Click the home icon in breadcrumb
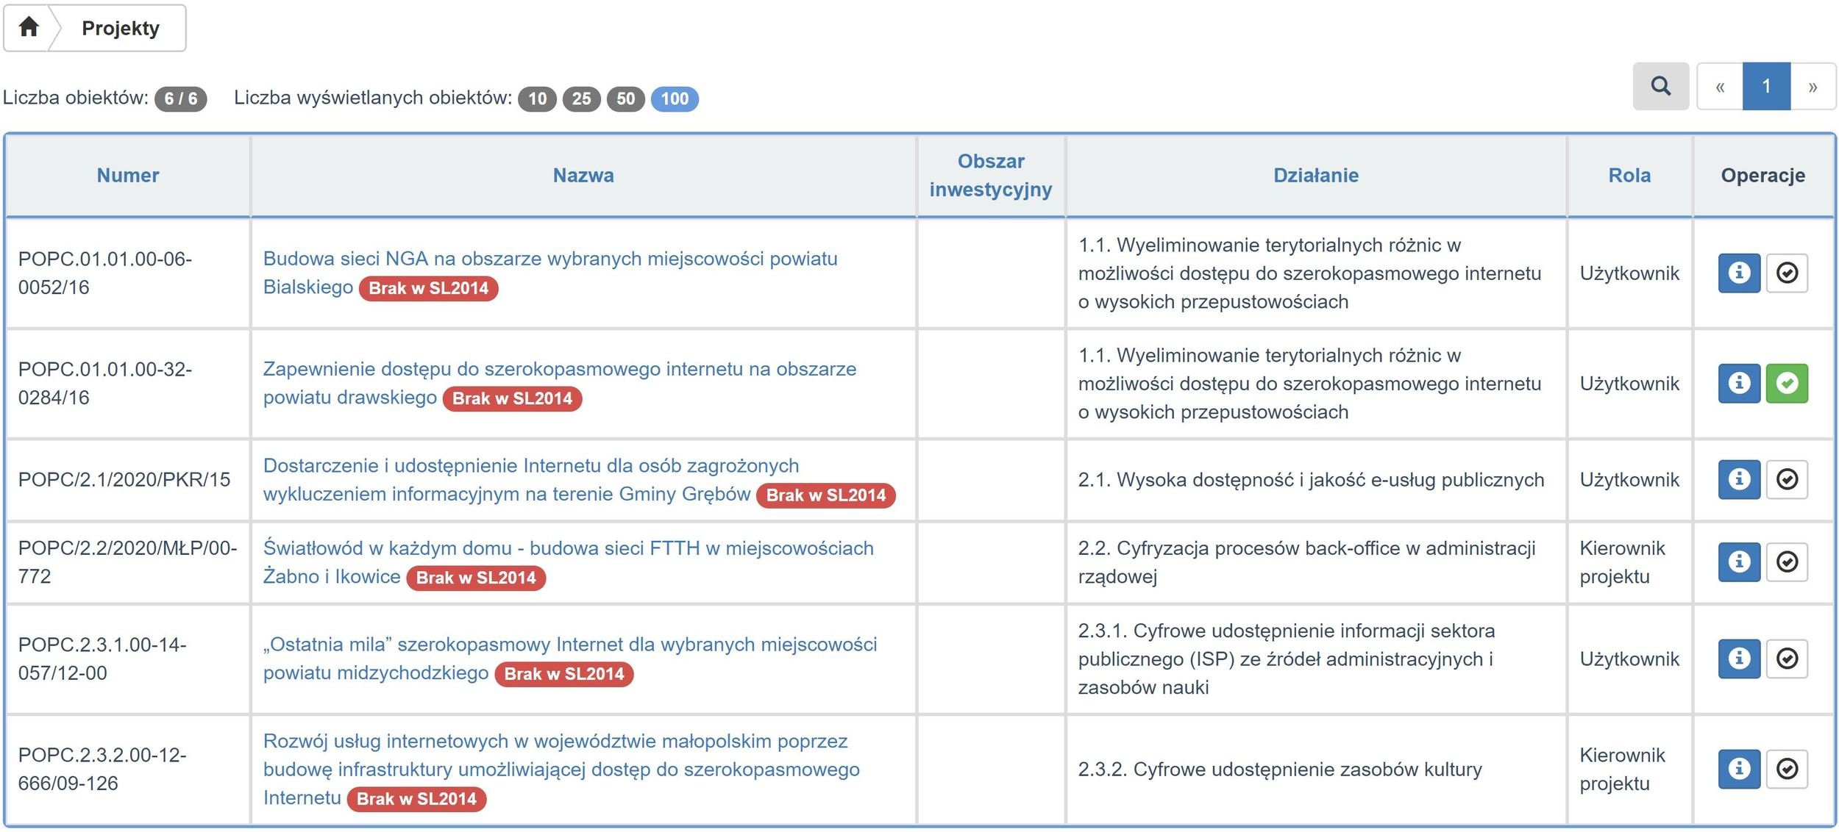The width and height of the screenshot is (1839, 832). coord(29,27)
